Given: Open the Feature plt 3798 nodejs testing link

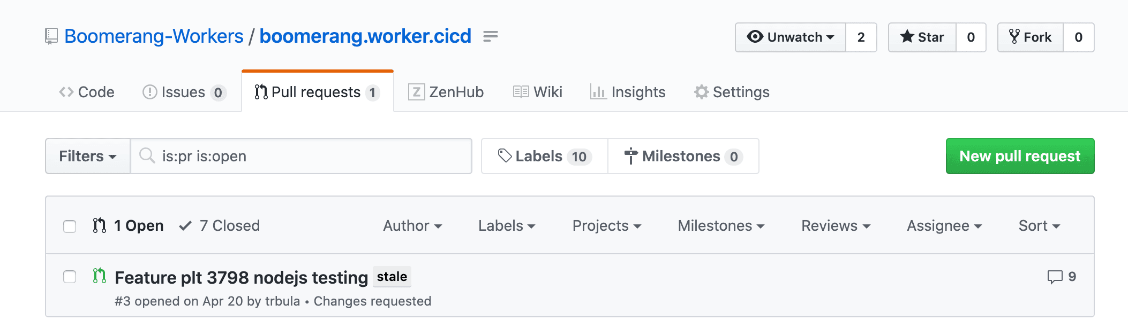Looking at the screenshot, I should tap(242, 278).
